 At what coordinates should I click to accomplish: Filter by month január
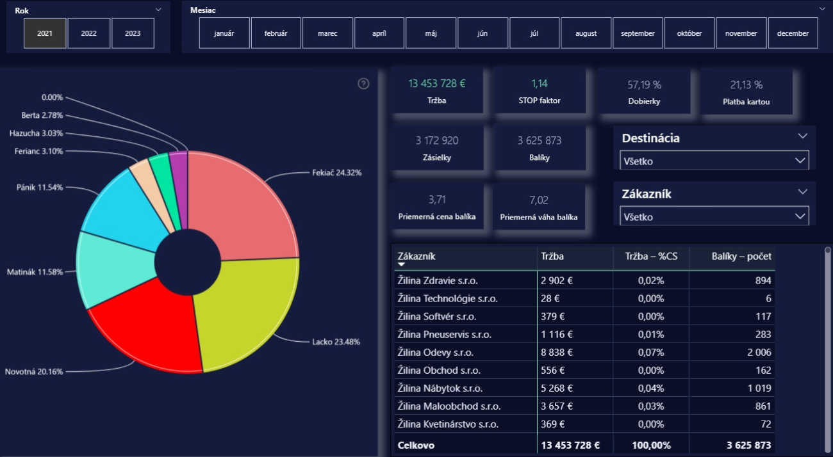pos(224,33)
